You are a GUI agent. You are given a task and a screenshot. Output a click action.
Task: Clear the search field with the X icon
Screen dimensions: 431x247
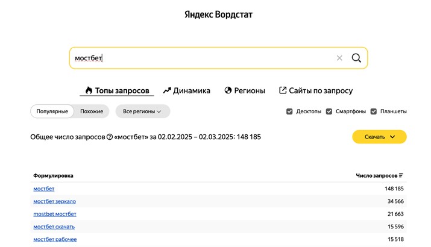(x=339, y=58)
